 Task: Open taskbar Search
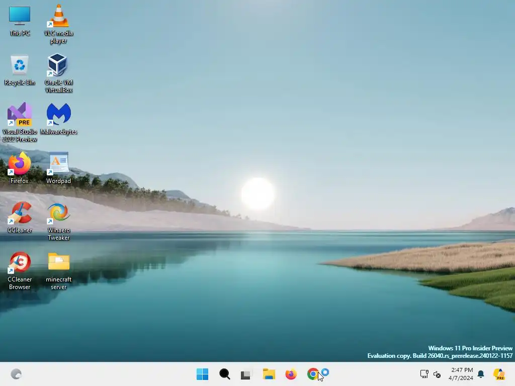[225, 374]
